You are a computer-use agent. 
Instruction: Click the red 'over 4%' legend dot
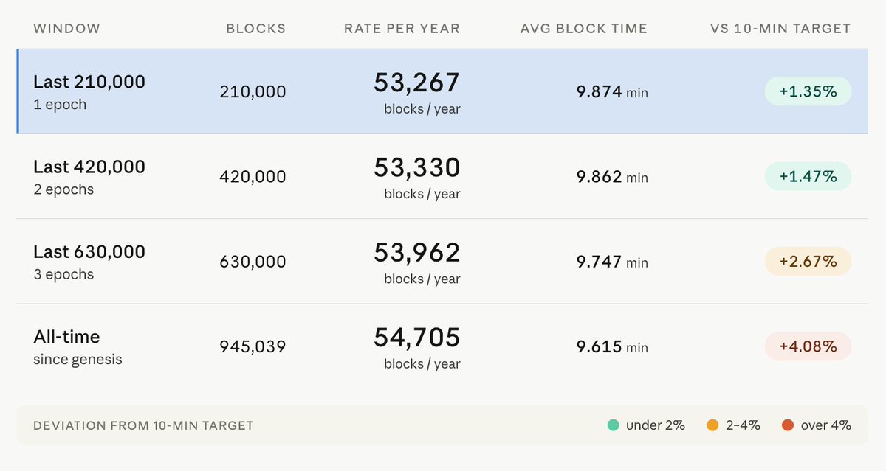pos(788,425)
